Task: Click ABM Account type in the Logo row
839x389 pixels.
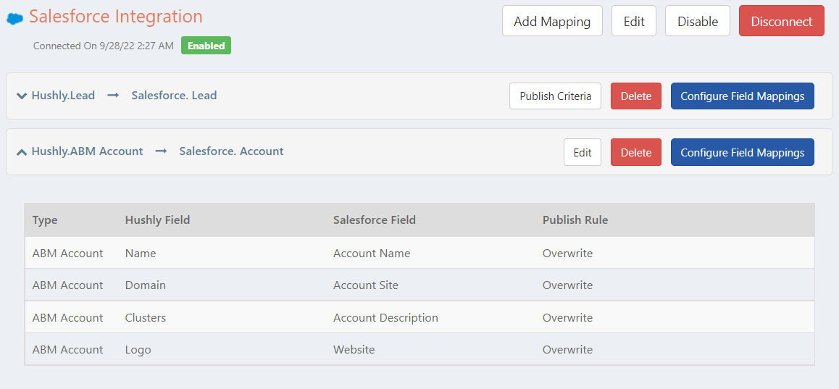Action: tap(68, 350)
